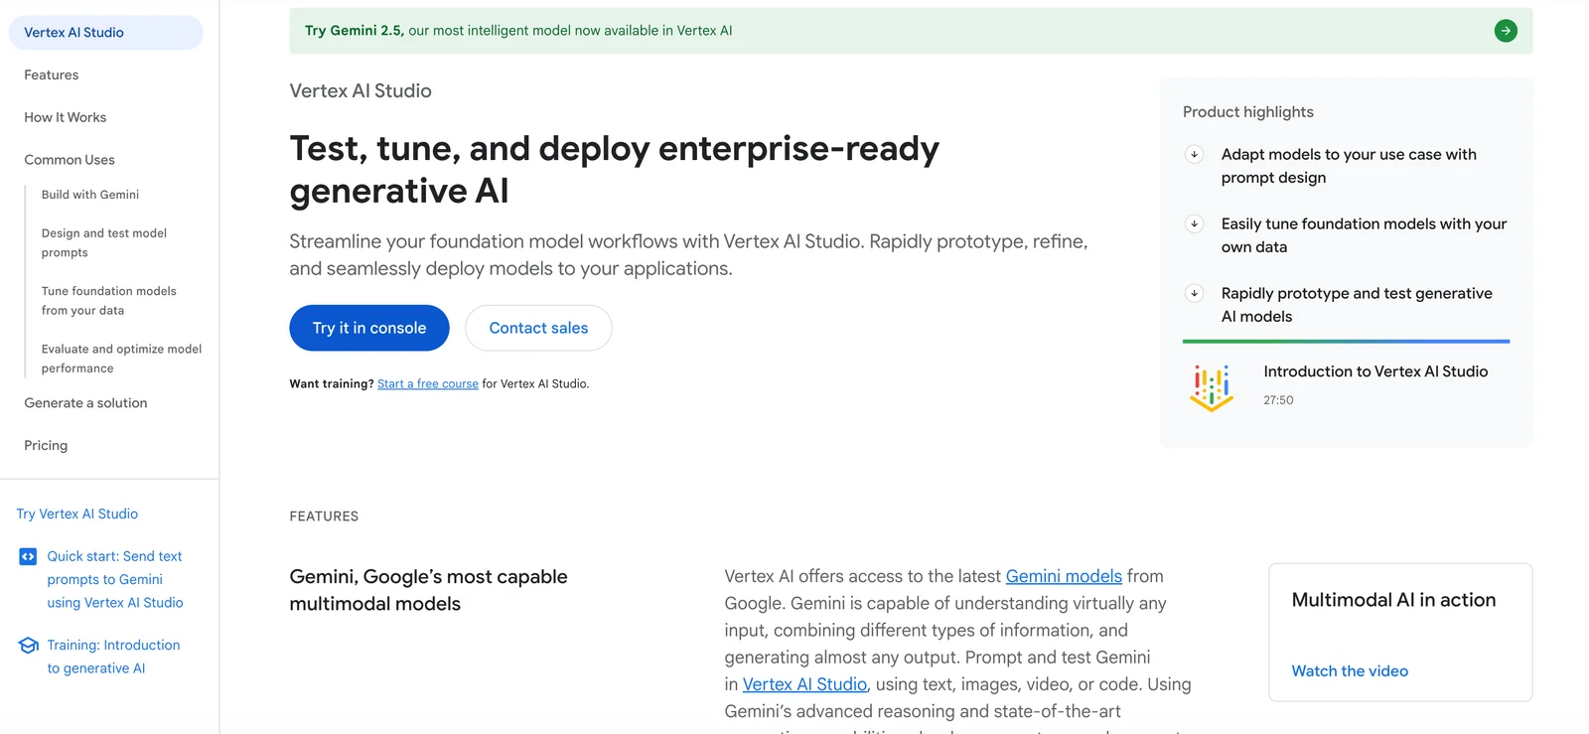Expand 'Easily tune foundation models' arrow
This screenshot has height=734, width=1589.
1194,223
